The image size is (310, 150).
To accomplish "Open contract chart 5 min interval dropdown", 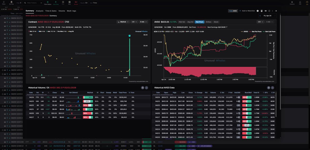I will 143,22.
